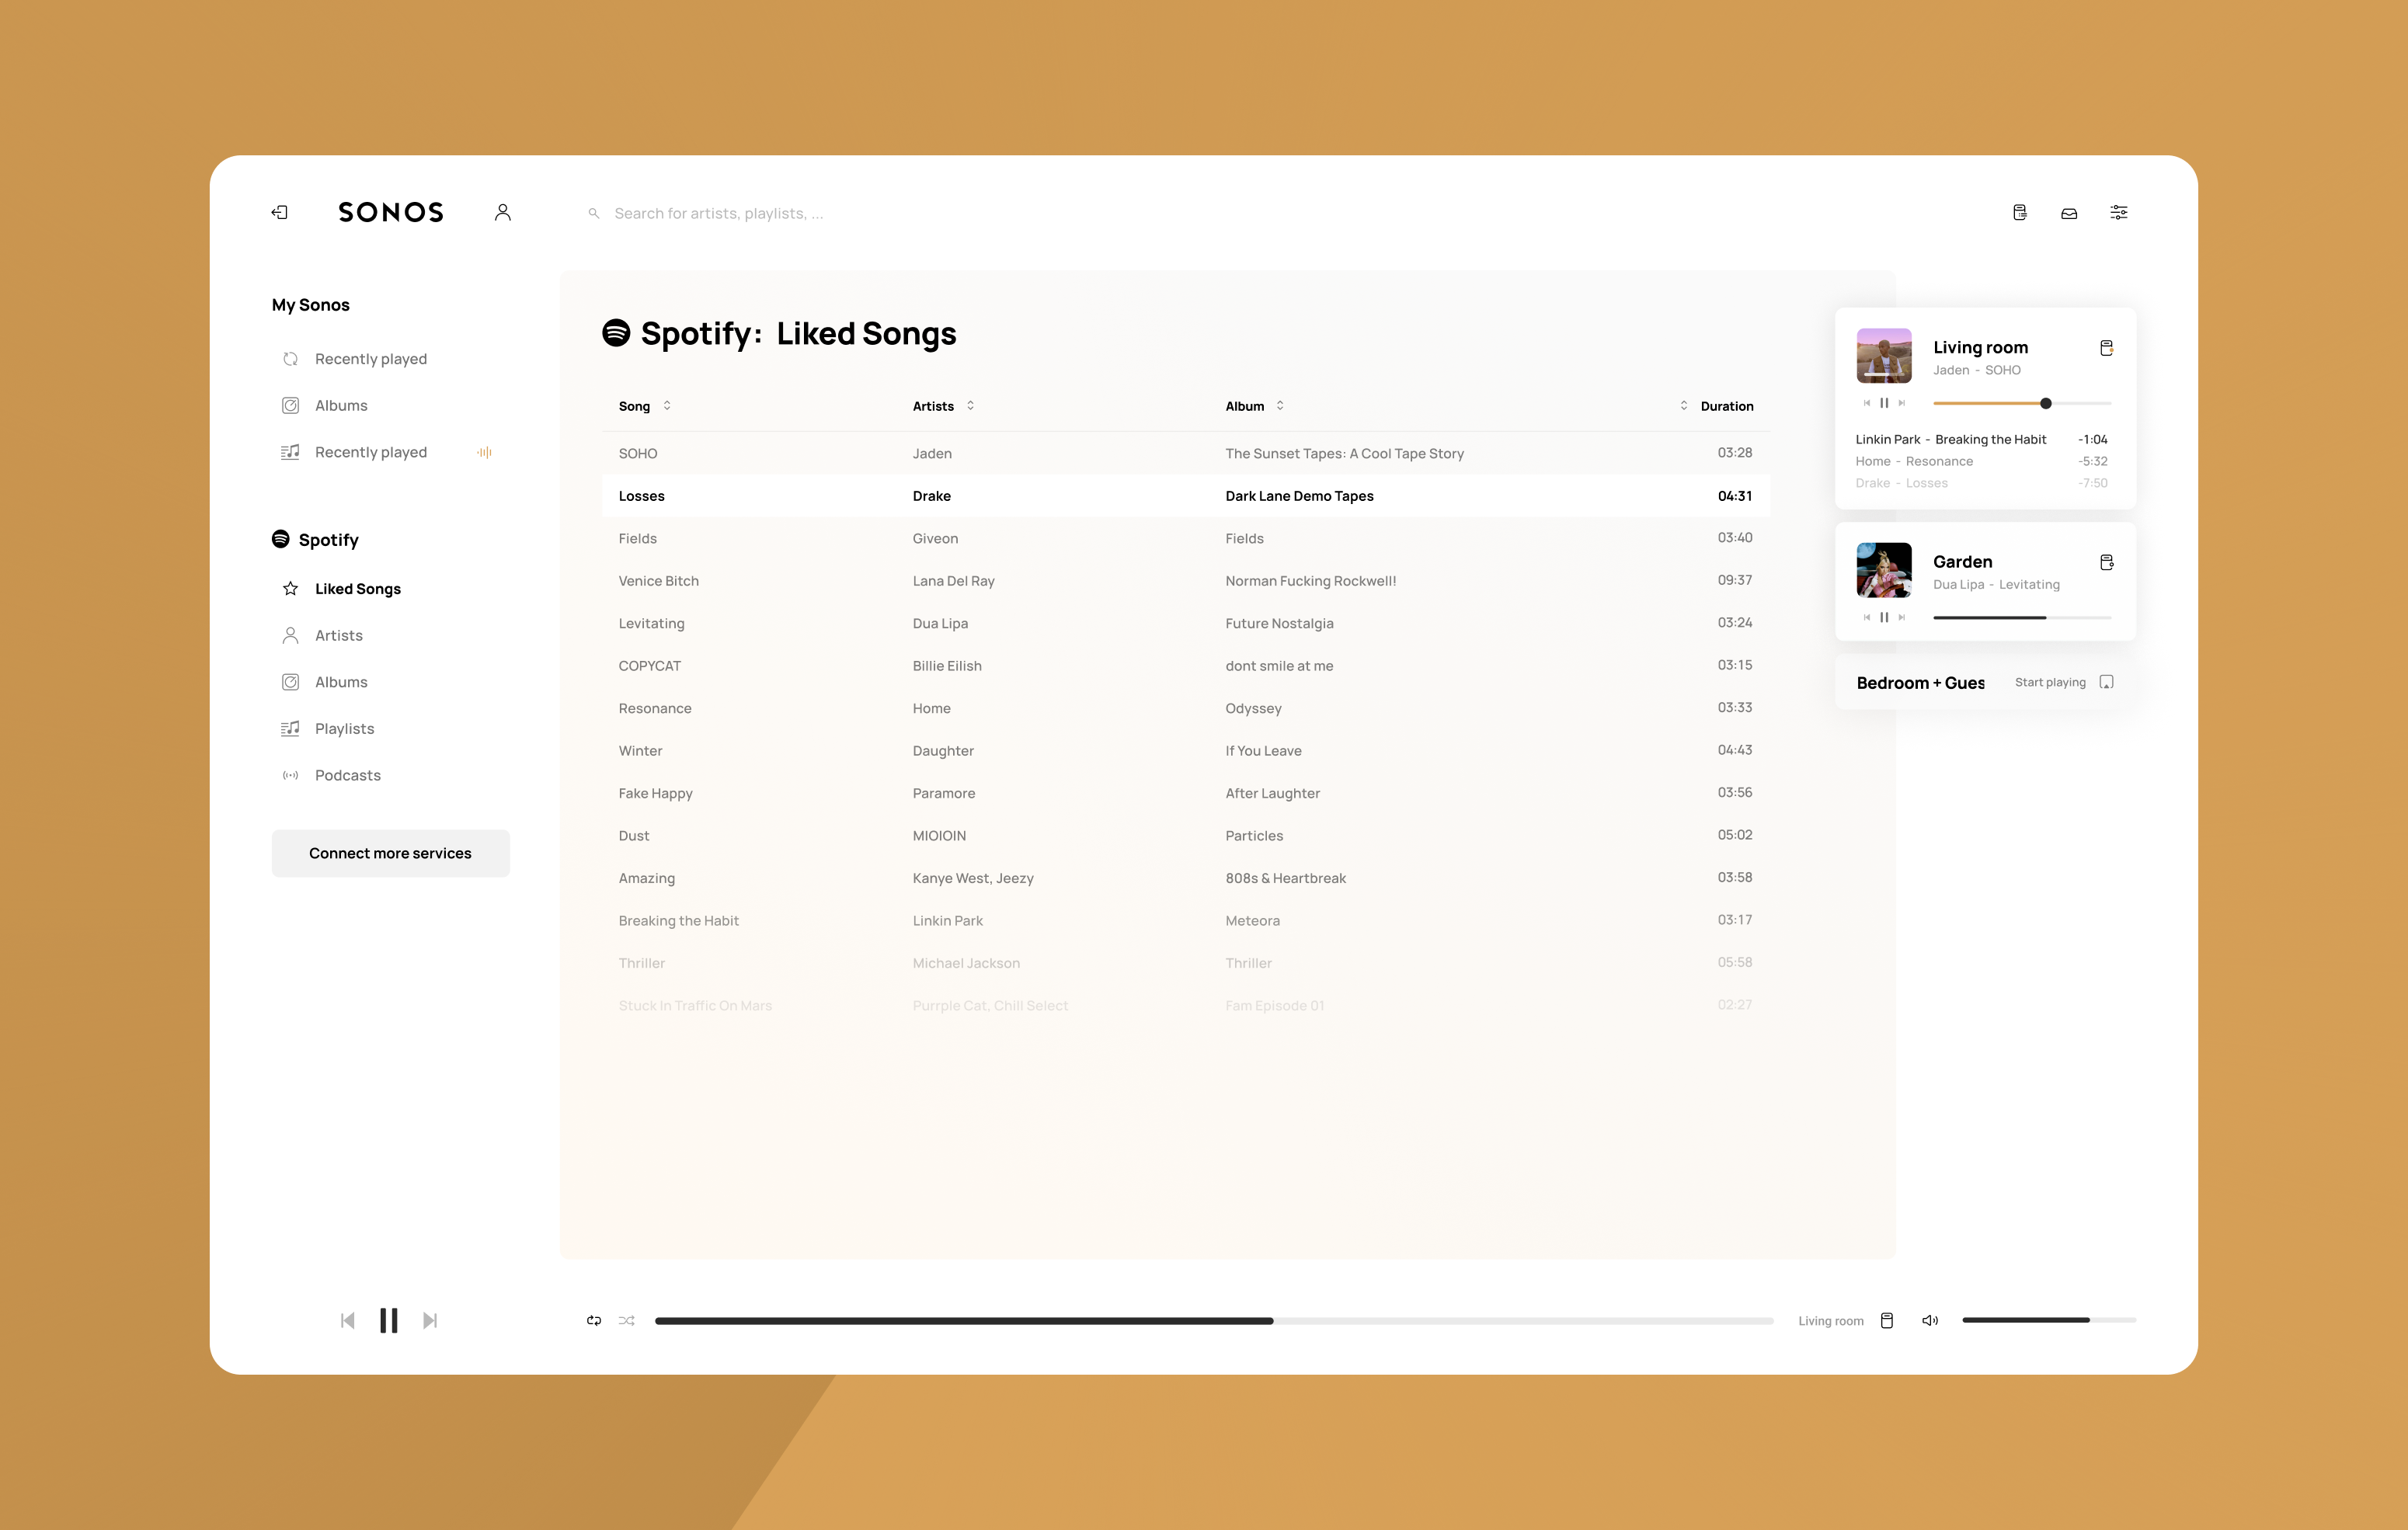
Task: Click Start playing for Bedroom + Guest
Action: [2050, 682]
